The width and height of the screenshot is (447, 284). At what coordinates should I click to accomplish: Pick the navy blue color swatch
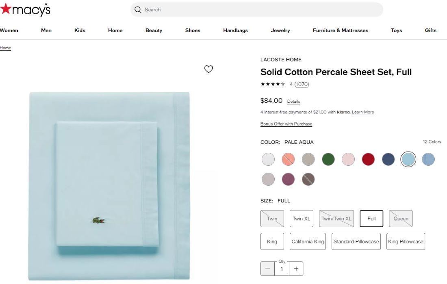tap(388, 159)
